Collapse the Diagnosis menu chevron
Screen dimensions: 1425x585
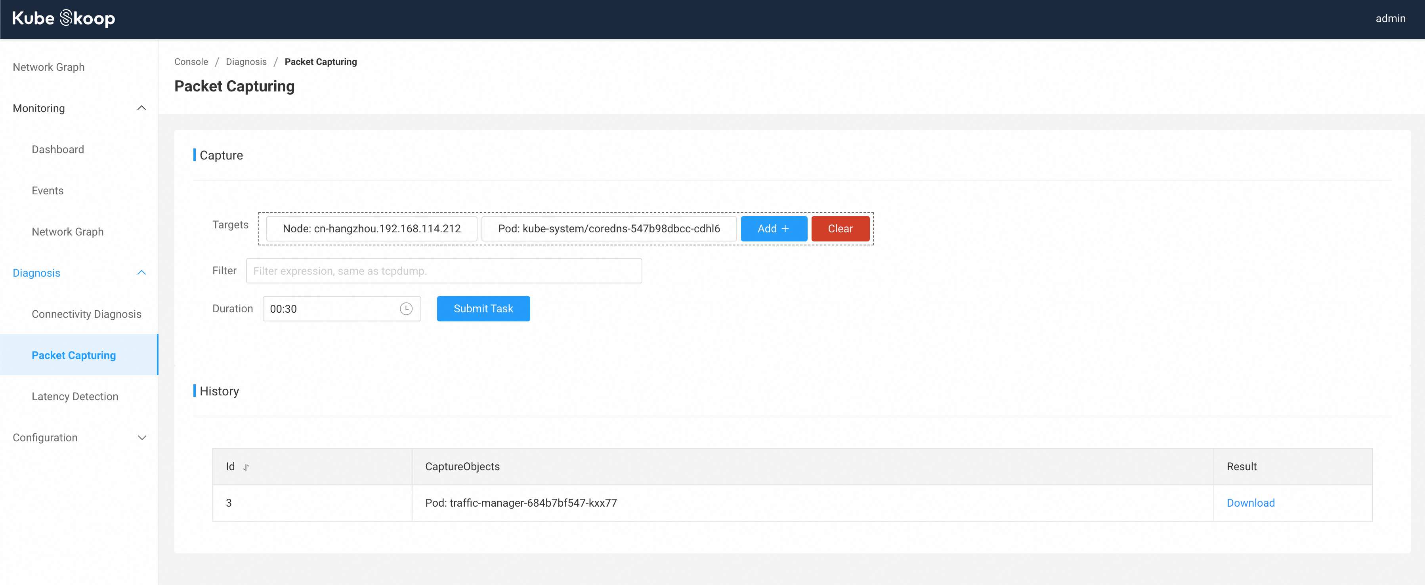(x=141, y=273)
